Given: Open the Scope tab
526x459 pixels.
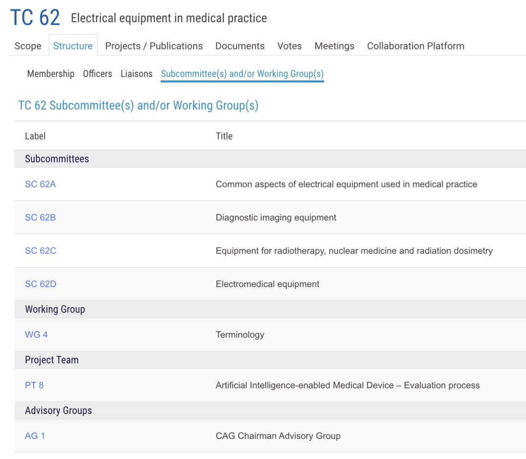Looking at the screenshot, I should [28, 46].
